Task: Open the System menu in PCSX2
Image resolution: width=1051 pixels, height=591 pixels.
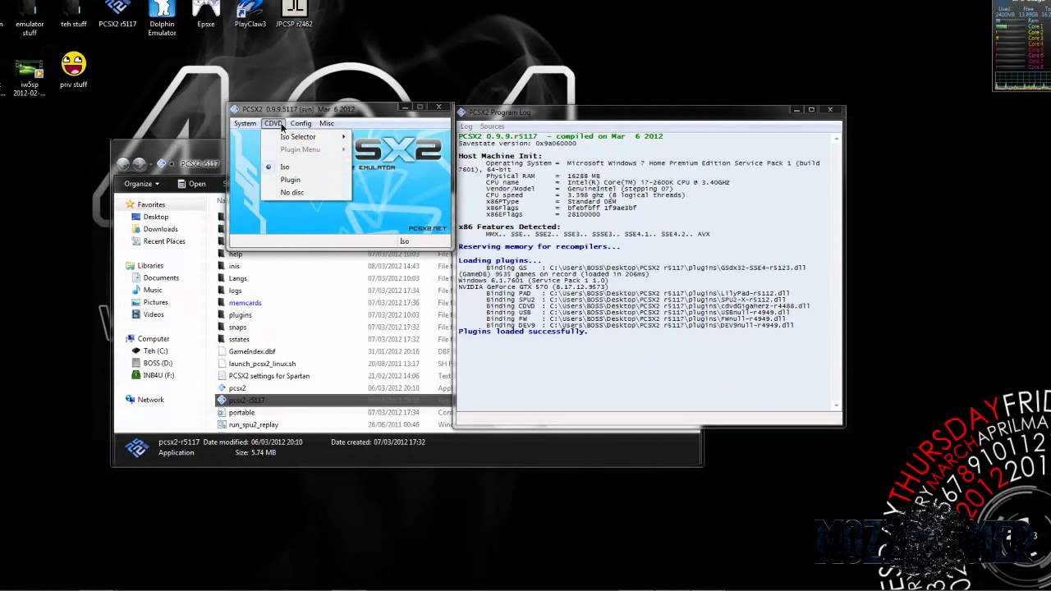Action: point(245,123)
